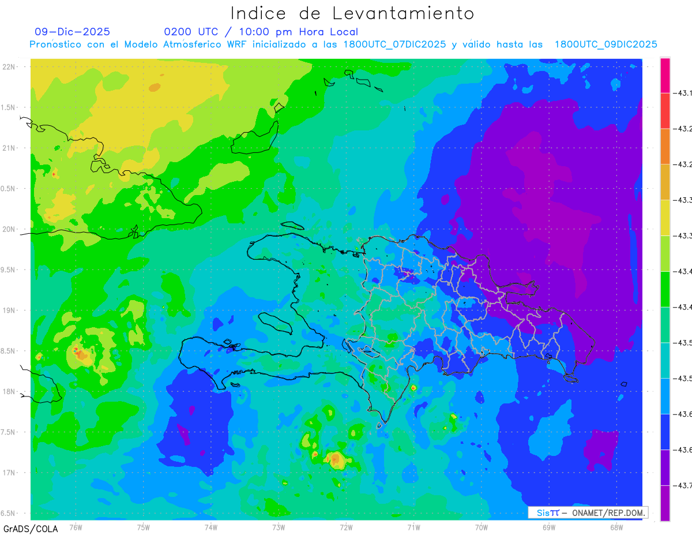692x535 pixels.
Task: Click the '76W' longitude label
Action: click(76, 527)
